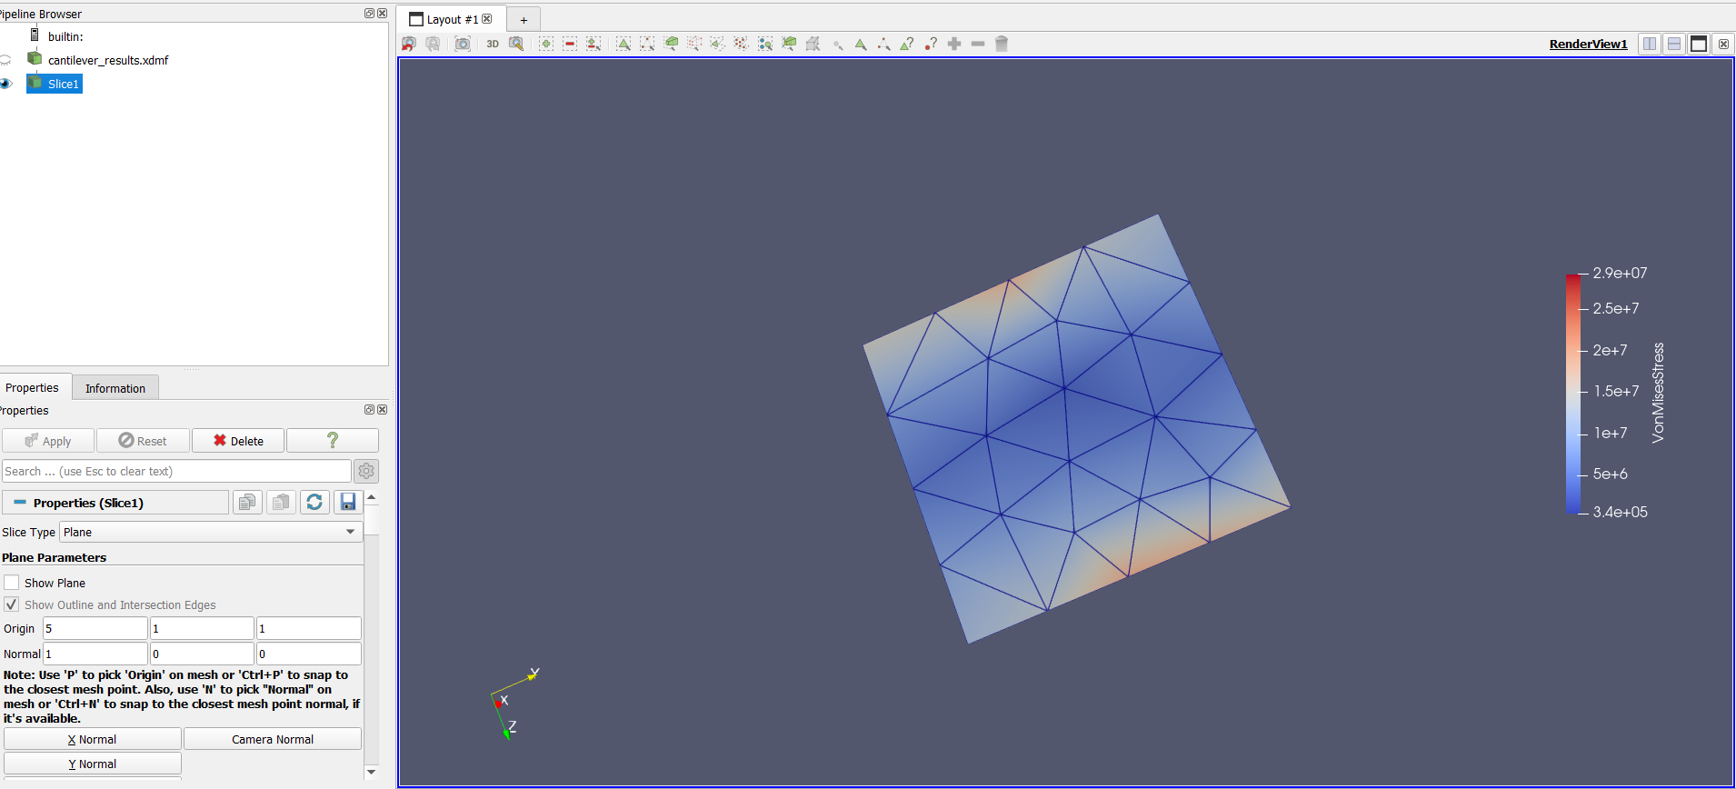Collapse the Properties (Slice1) section
The image size is (1736, 789).
[x=20, y=503]
